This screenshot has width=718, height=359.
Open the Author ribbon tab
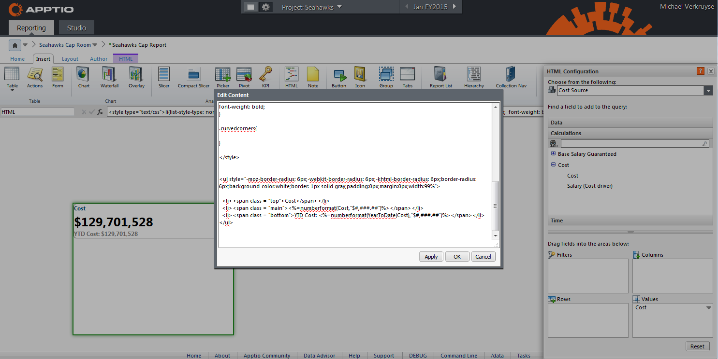(99, 59)
